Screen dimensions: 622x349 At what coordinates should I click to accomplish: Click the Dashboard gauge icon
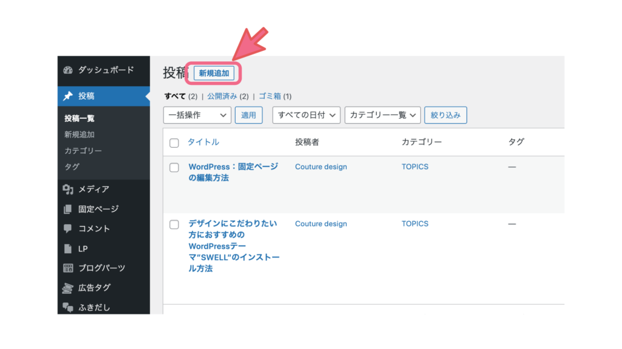point(68,70)
